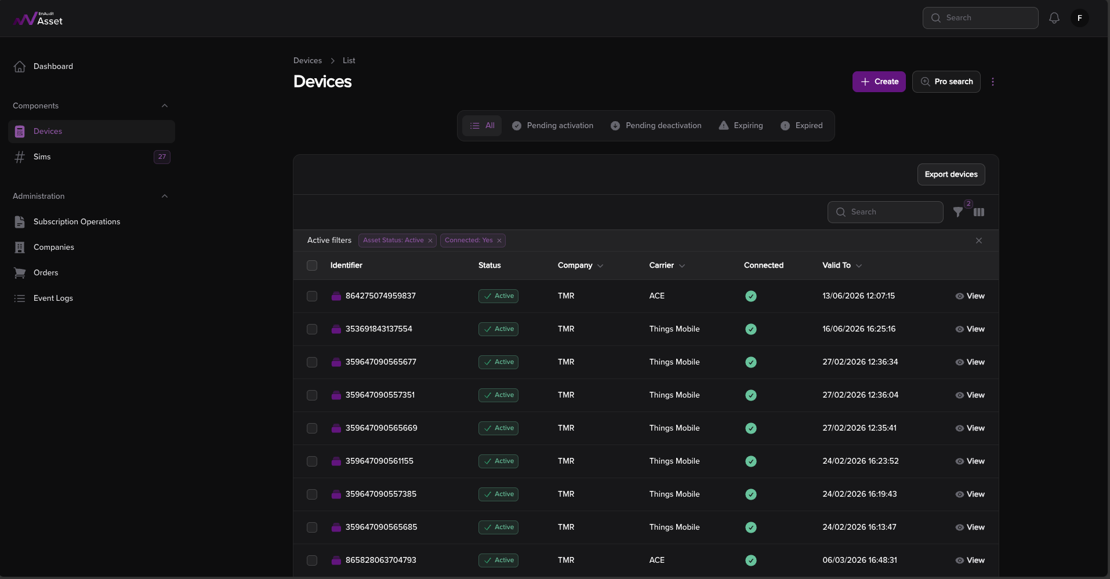Click connected checkmark for 359647090565677
Viewport: 1110px width, 579px height.
[x=751, y=362]
